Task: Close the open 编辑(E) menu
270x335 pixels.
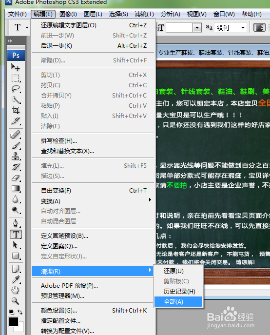Action: [43, 14]
